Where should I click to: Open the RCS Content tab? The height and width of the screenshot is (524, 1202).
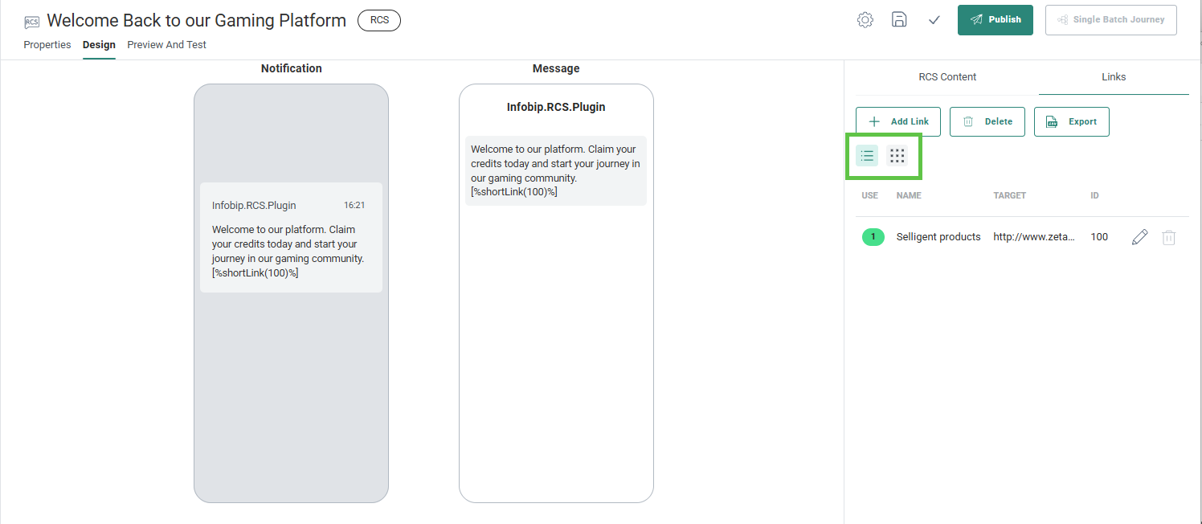click(x=947, y=77)
